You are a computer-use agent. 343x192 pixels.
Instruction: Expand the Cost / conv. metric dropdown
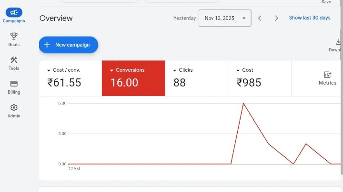49,70
